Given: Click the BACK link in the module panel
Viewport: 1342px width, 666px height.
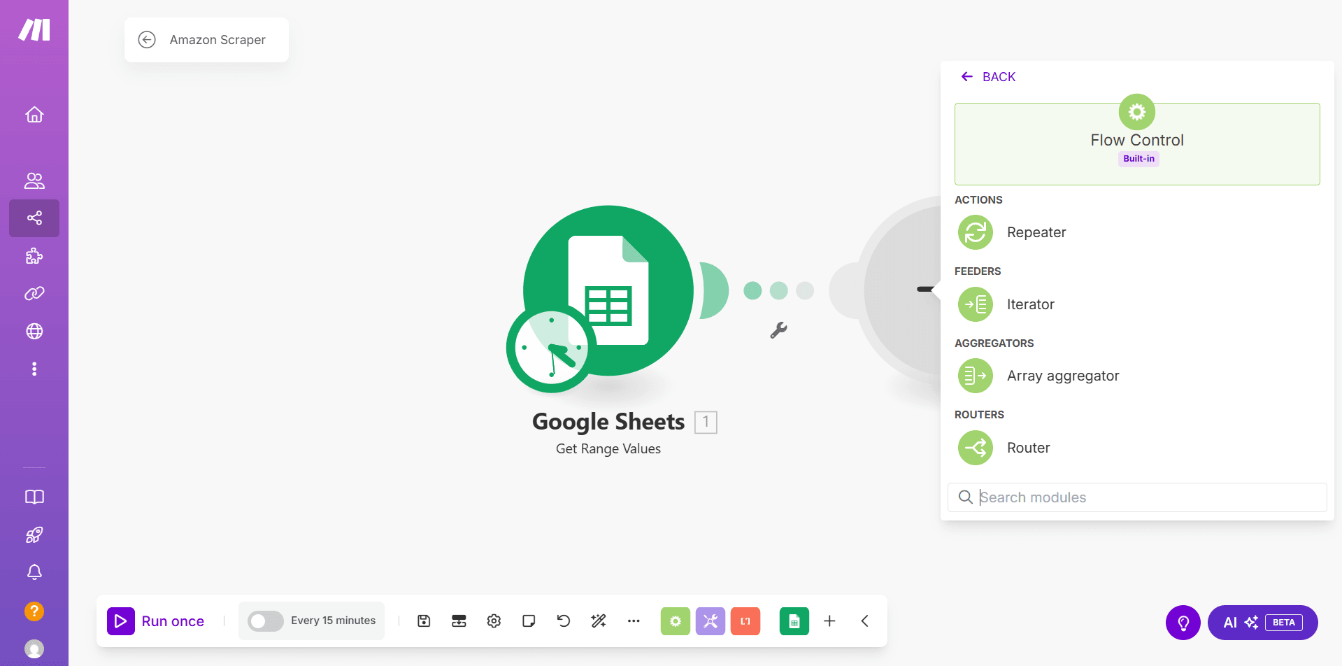Looking at the screenshot, I should [989, 77].
